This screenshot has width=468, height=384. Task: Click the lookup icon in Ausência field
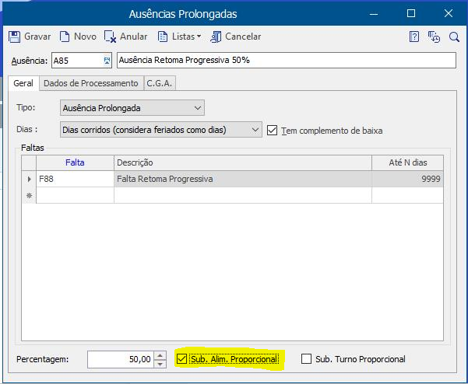coord(107,61)
